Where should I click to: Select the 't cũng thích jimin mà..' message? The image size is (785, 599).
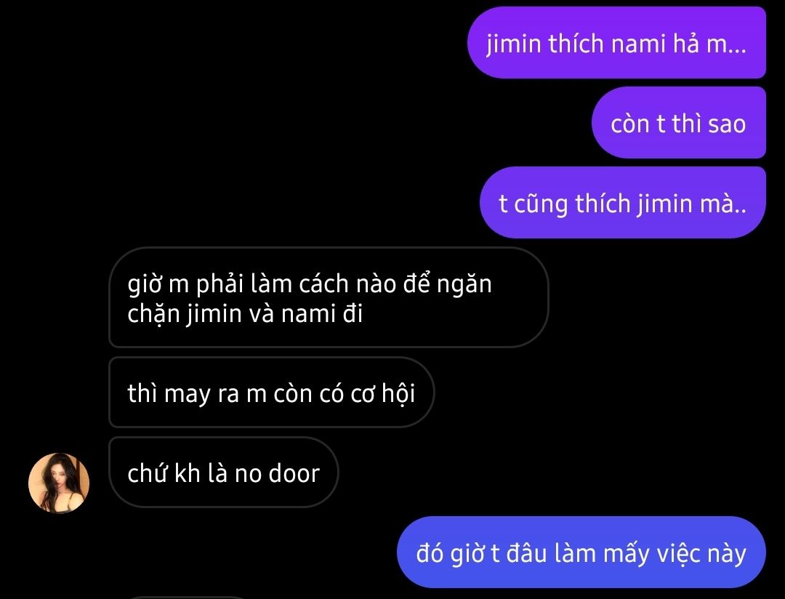622,203
